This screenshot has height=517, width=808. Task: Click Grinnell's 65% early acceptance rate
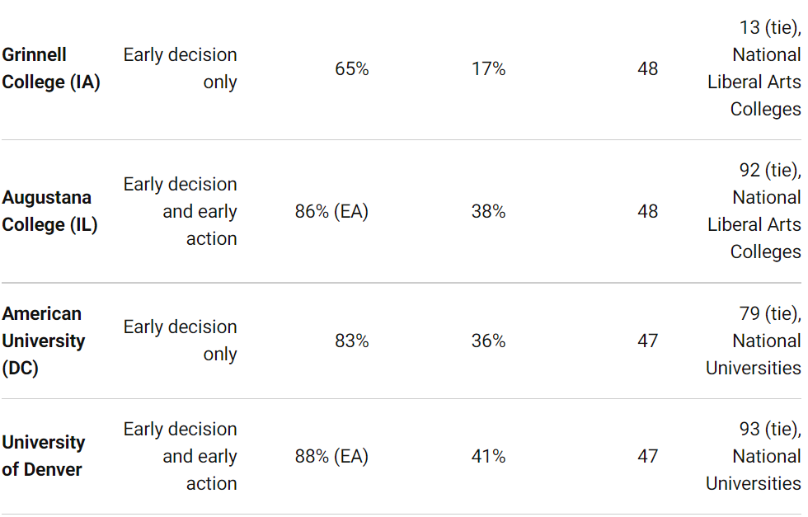(x=352, y=68)
